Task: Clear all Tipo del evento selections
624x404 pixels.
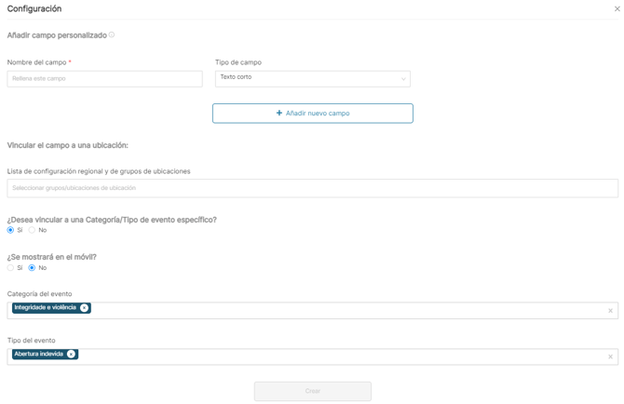Action: 611,357
